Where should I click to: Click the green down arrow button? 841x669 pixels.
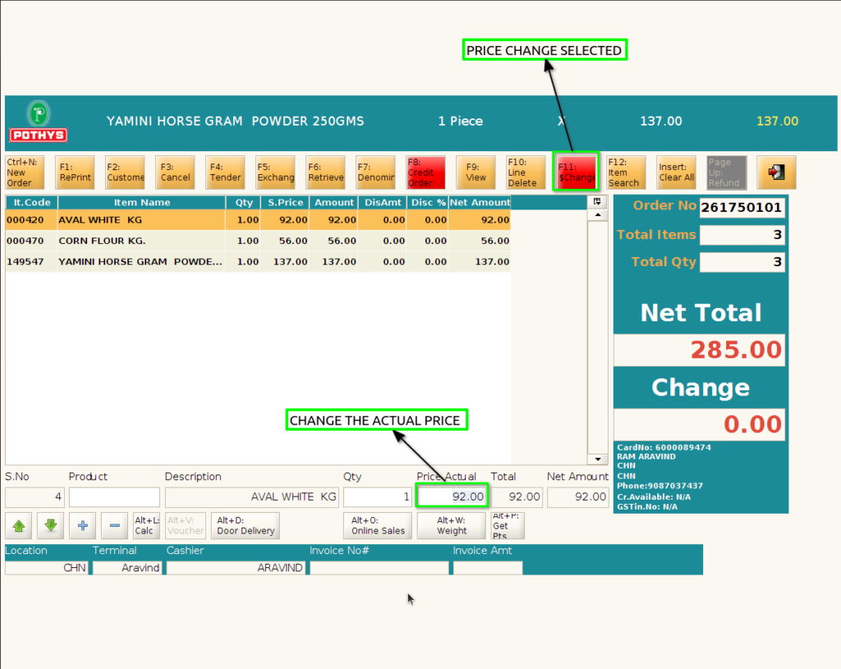click(50, 526)
